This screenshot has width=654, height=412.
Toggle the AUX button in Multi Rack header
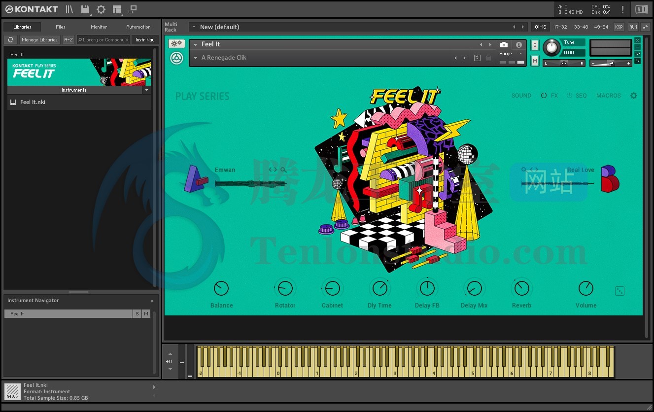[633, 27]
